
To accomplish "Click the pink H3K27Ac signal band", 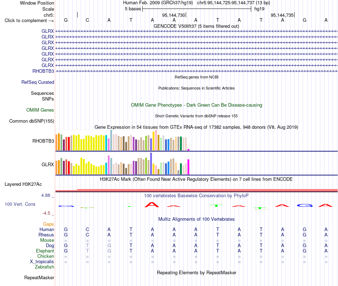I will pyautogui.click(x=196, y=190).
